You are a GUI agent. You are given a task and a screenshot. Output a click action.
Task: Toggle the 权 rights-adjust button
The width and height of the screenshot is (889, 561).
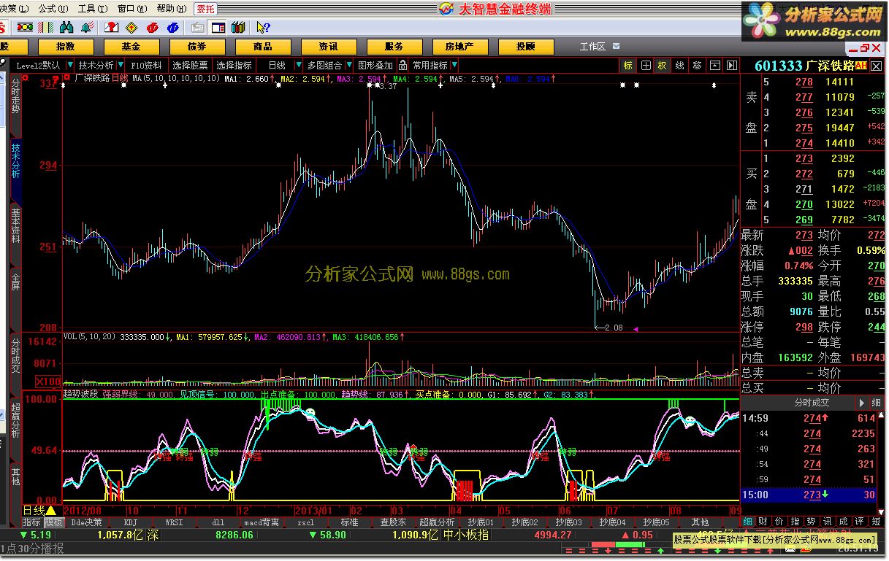pos(663,65)
